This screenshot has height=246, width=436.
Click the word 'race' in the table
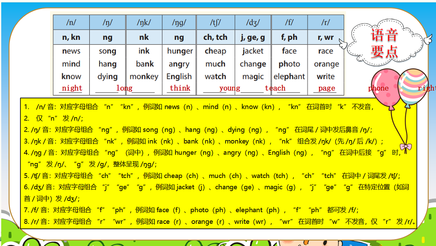pos(326,51)
